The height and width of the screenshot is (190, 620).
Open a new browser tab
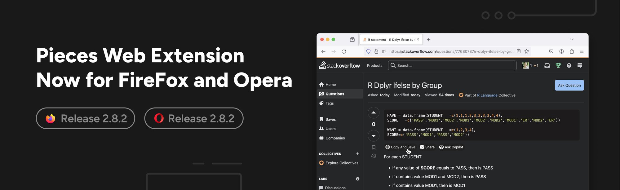tap(428, 40)
